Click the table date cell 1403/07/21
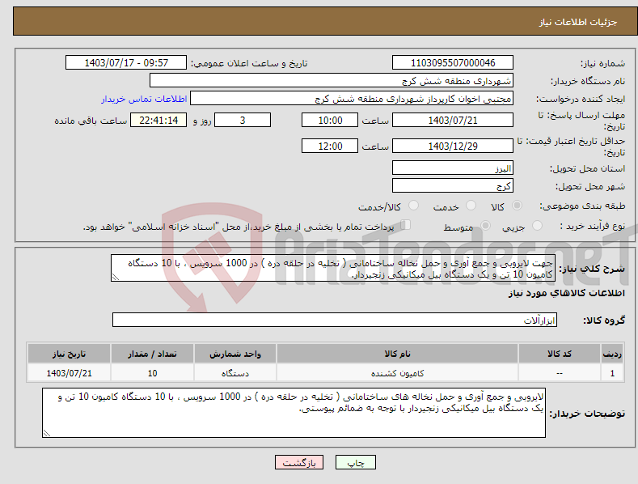 pyautogui.click(x=69, y=373)
